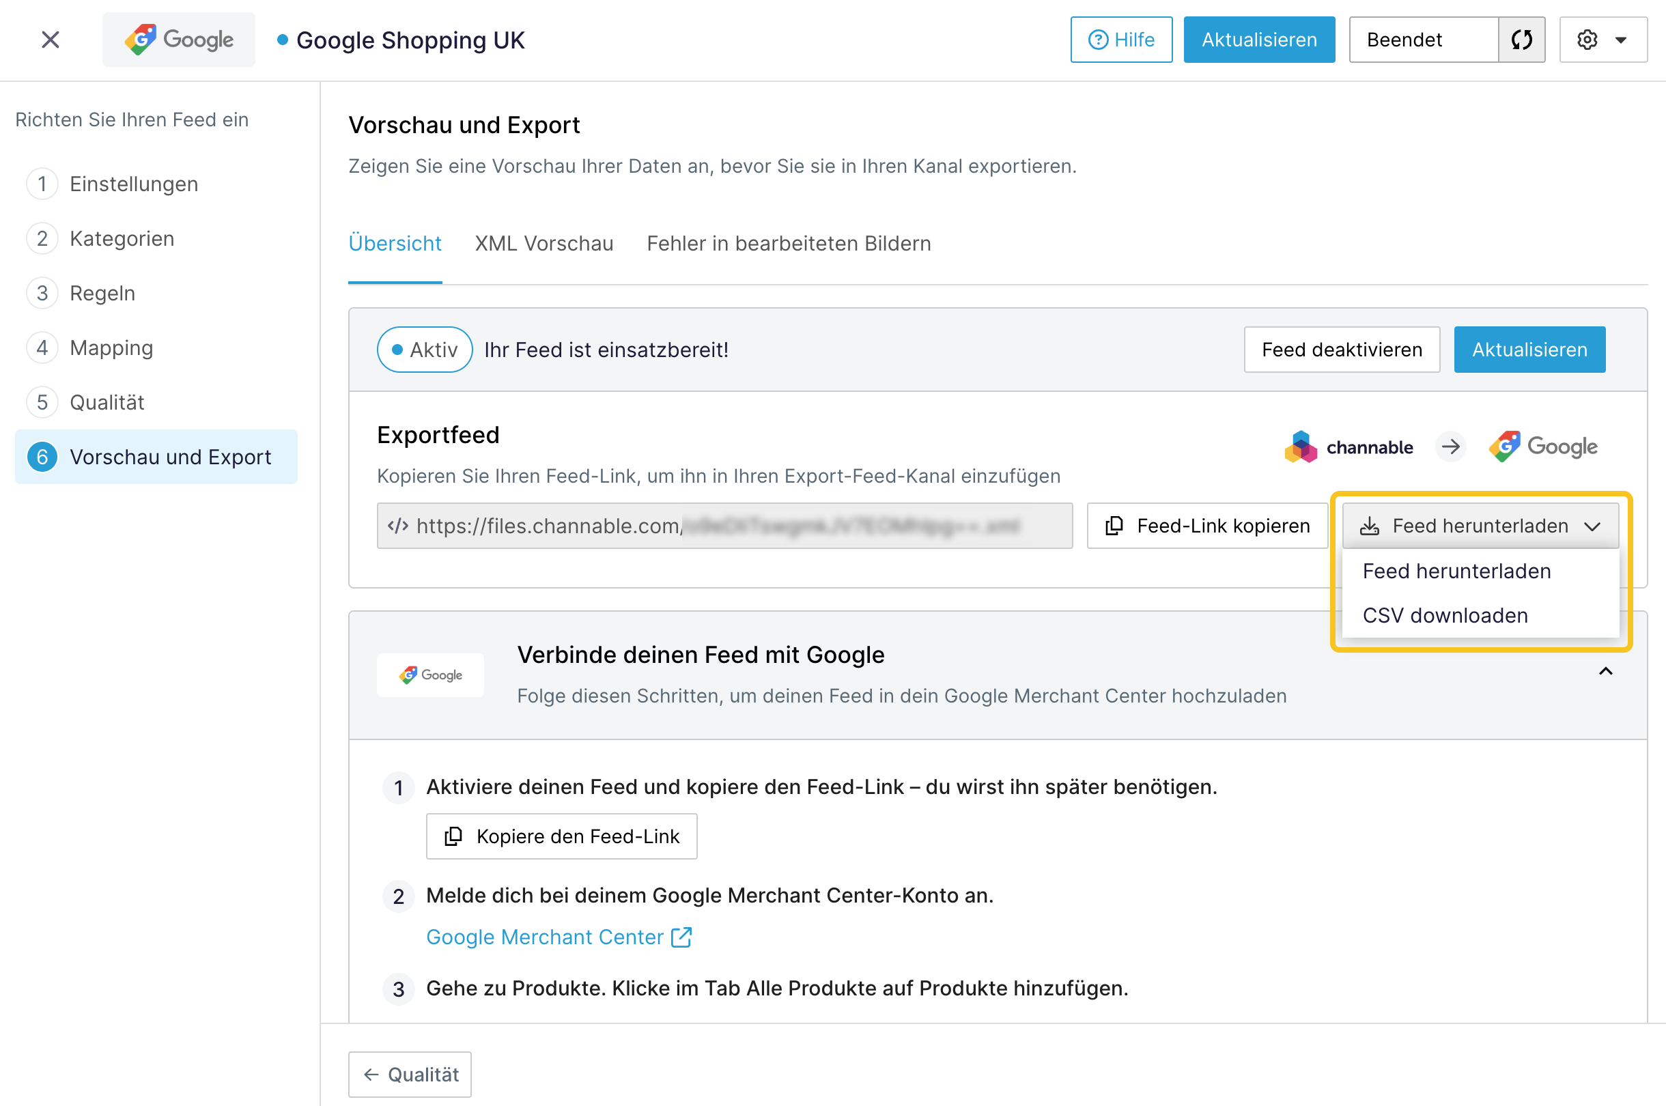Go to step 4 Mapping
This screenshot has height=1106, width=1666.
90,348
